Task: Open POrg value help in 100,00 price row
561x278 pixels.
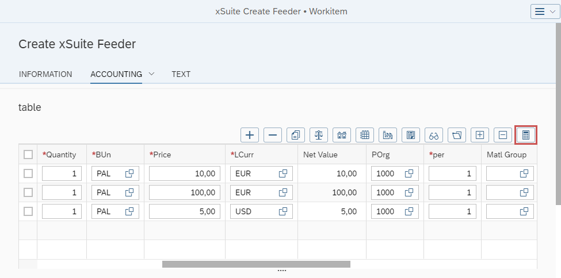Action: (x=409, y=192)
